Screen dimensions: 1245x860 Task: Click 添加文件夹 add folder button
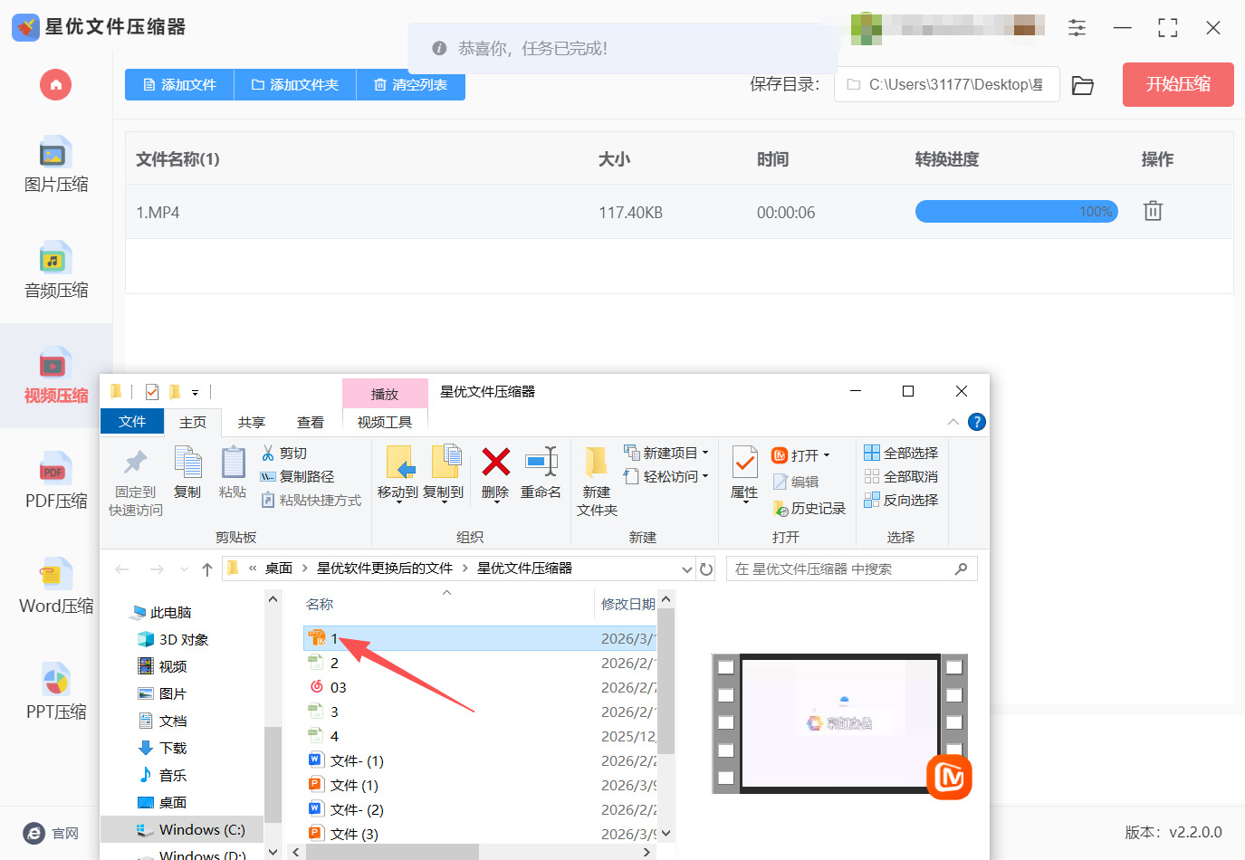(295, 85)
